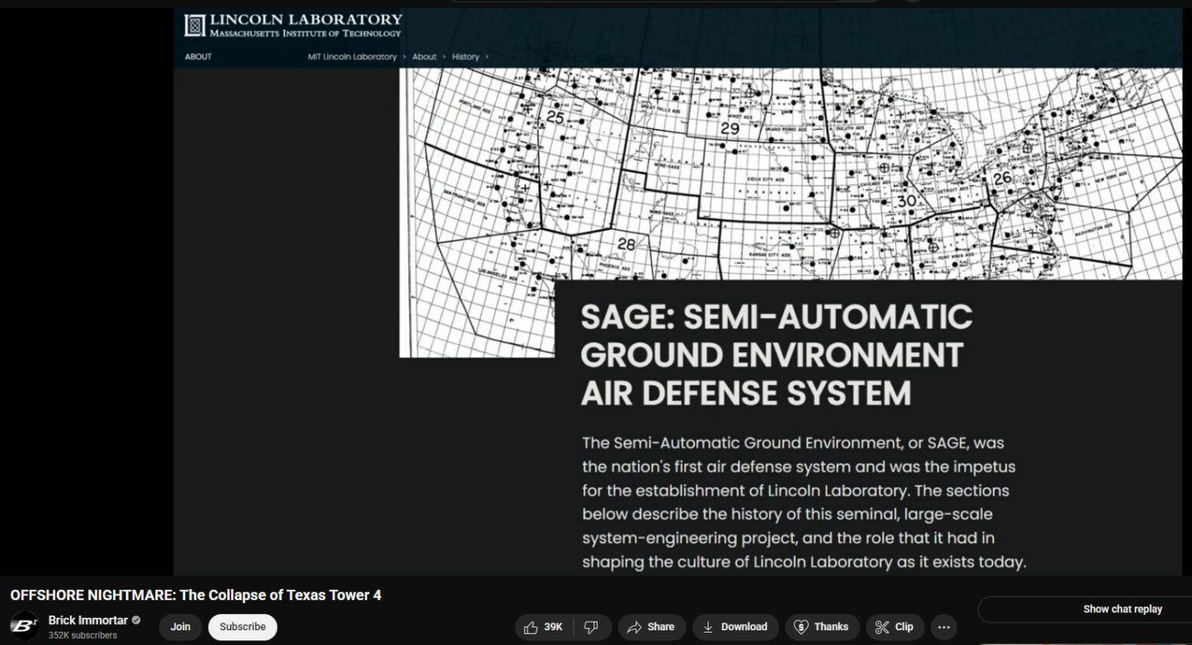This screenshot has width=1192, height=645.
Task: Click the thumbs down dislike icon
Action: [590, 626]
